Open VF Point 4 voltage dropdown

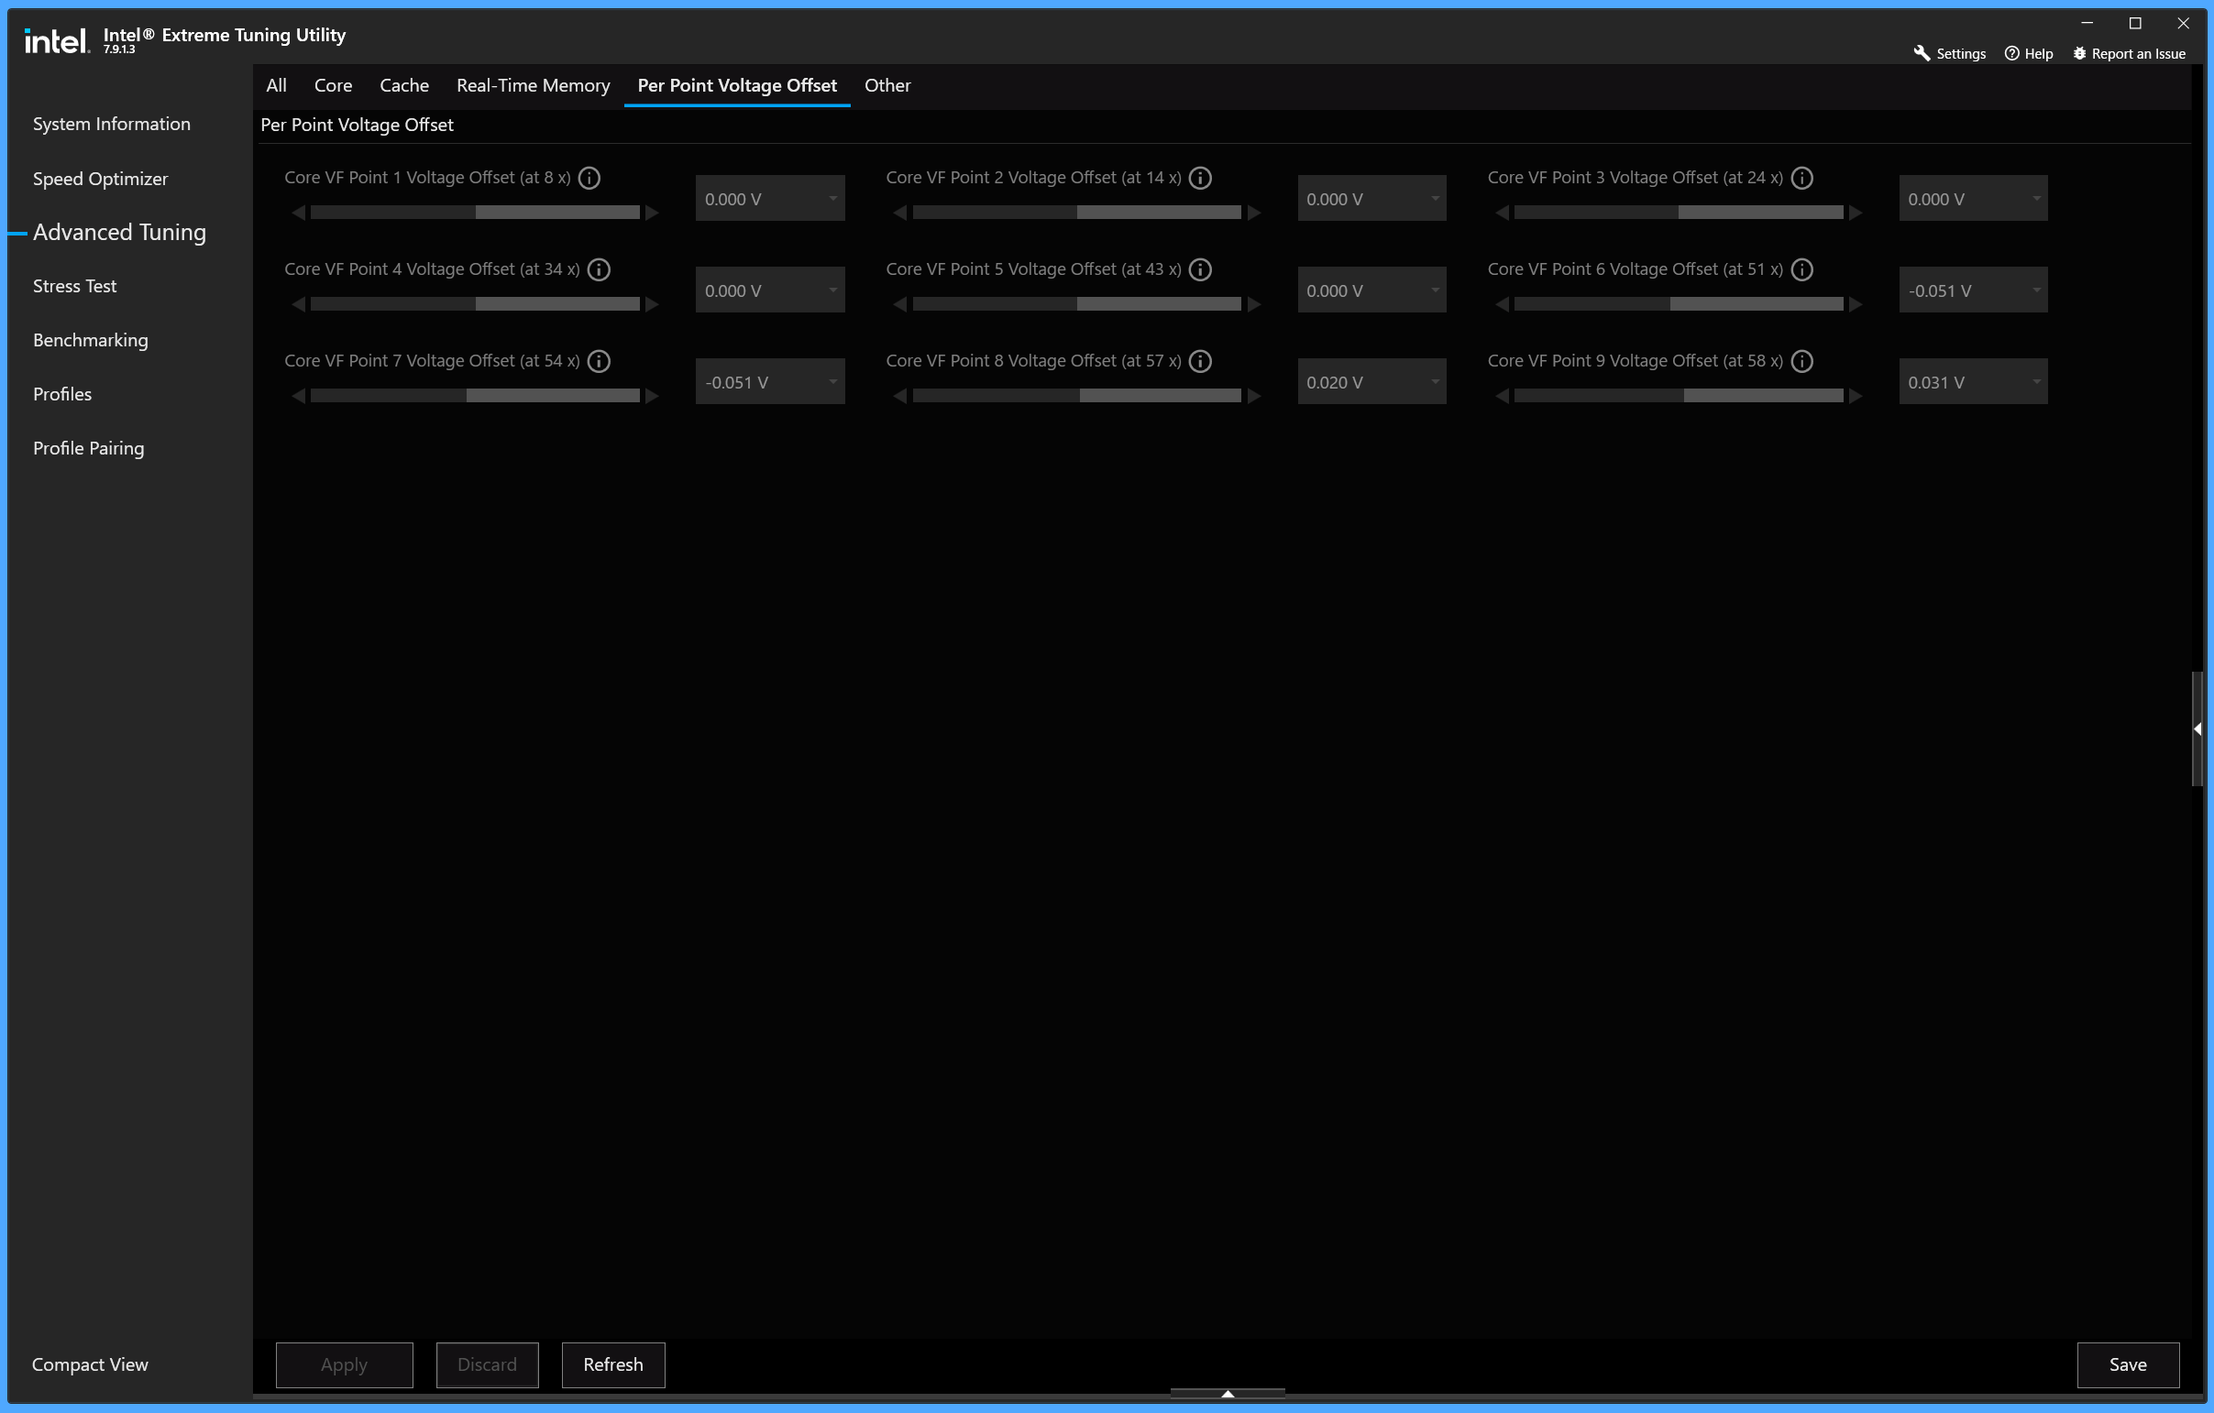pos(769,290)
